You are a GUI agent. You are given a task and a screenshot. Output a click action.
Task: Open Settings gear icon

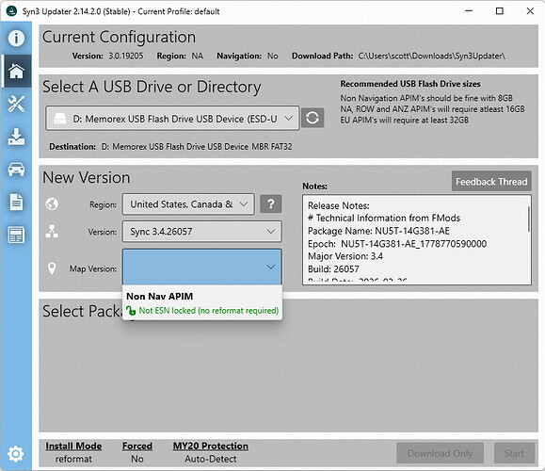click(x=16, y=454)
